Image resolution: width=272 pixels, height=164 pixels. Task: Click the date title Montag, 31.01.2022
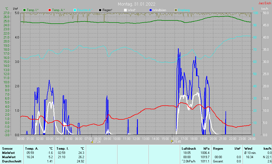pos(137,4)
